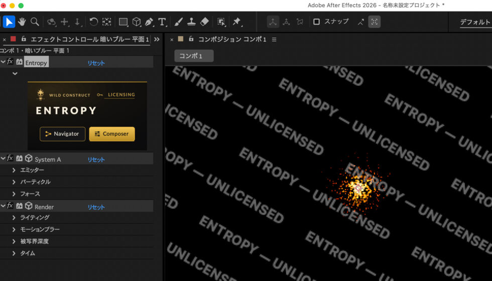
Task: Collapse the System A effect
Action: [3, 159]
